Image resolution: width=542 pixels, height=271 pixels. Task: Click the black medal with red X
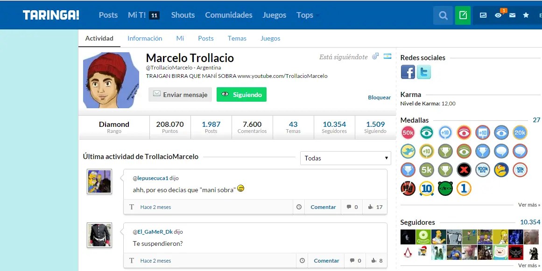pyautogui.click(x=464, y=170)
